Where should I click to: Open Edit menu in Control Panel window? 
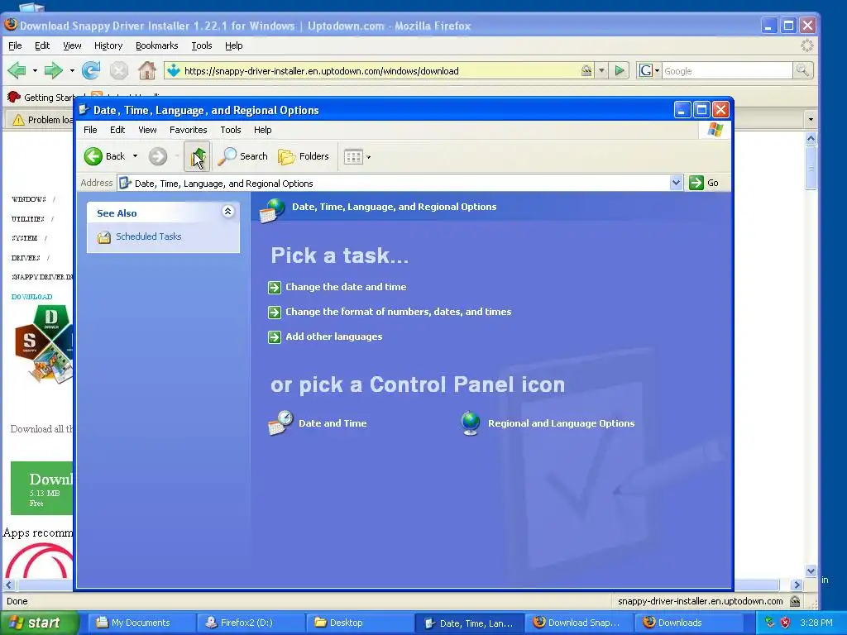click(117, 130)
